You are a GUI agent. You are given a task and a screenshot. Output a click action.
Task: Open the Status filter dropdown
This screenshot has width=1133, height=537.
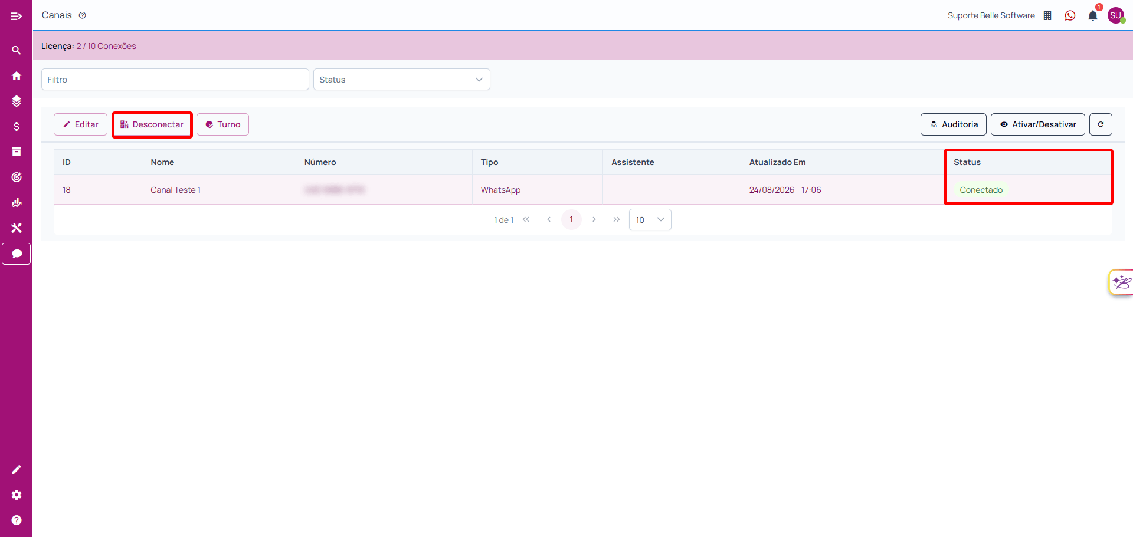tap(401, 80)
